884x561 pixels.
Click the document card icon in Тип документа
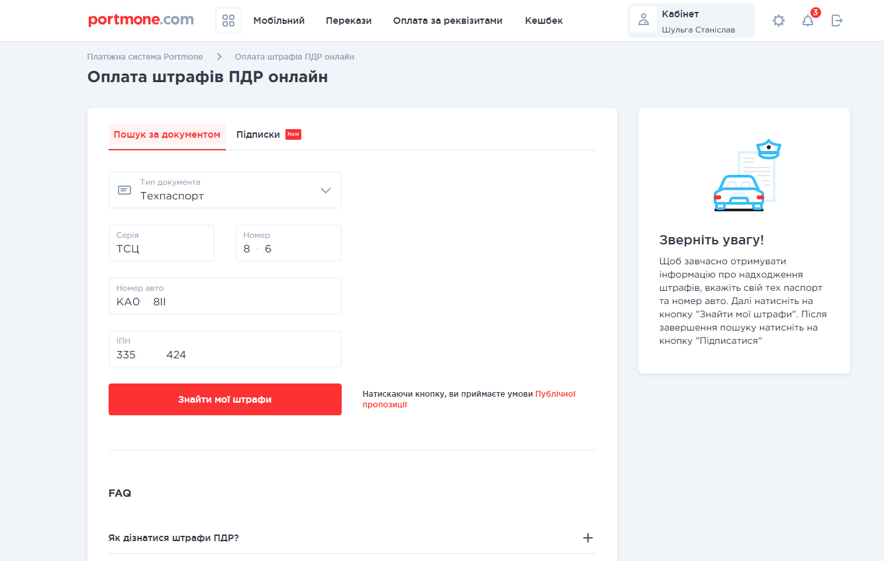(x=124, y=190)
